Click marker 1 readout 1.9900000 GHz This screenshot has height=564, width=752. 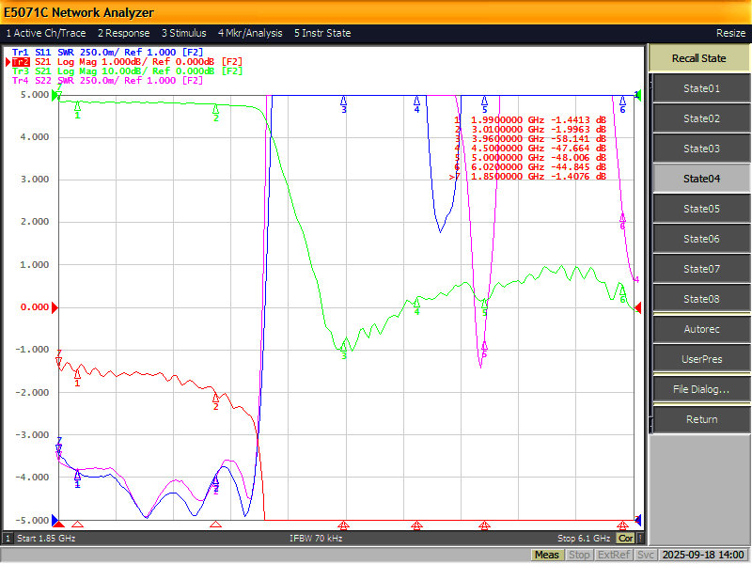click(530, 120)
